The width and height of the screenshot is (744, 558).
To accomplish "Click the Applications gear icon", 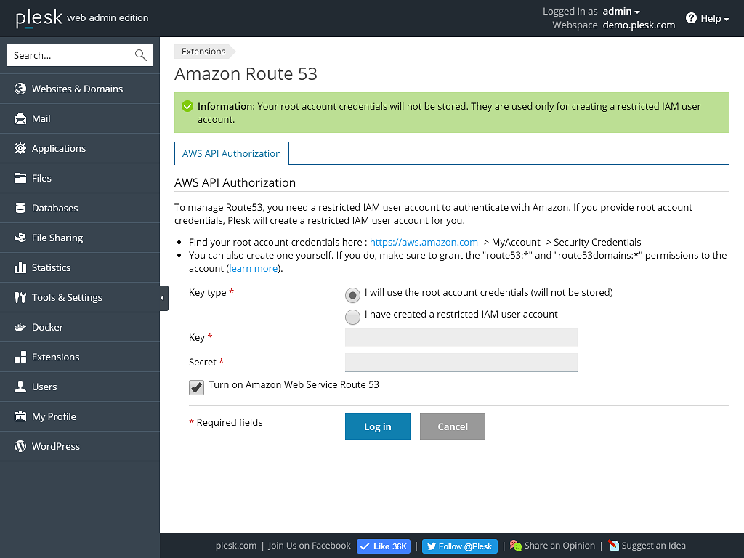I will point(20,148).
